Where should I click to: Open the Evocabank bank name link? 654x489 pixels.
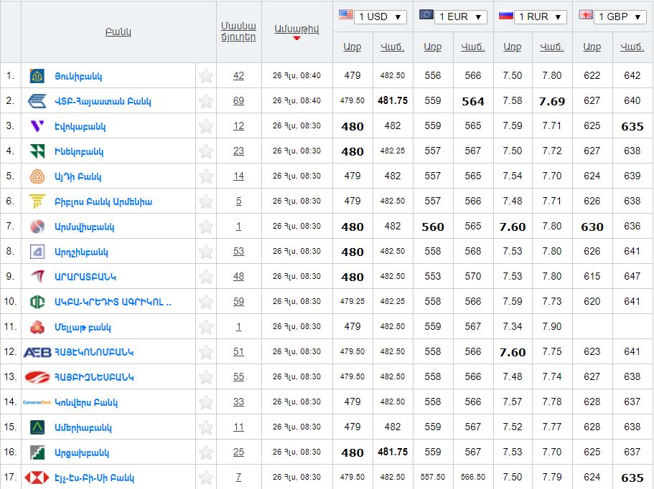coord(80,127)
